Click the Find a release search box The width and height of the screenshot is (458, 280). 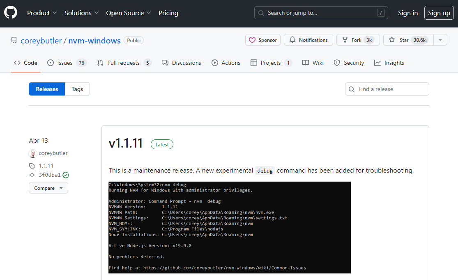tap(387, 89)
